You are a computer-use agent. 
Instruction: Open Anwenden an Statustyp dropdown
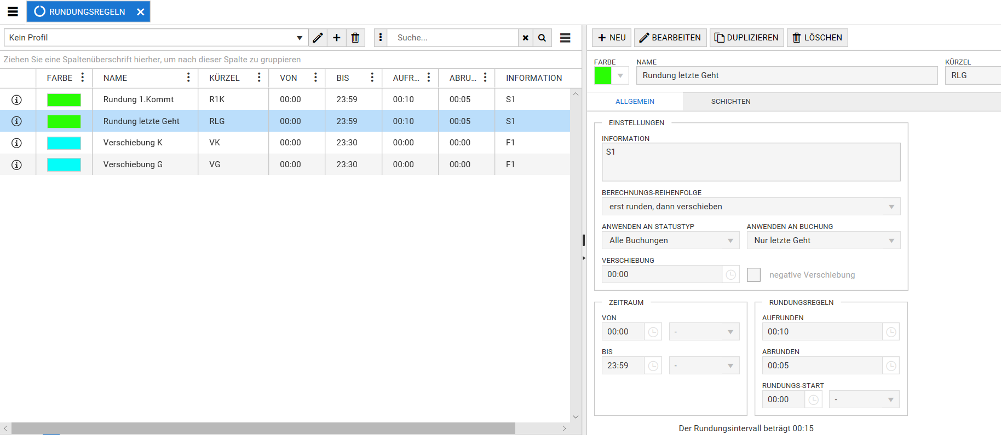coord(670,240)
